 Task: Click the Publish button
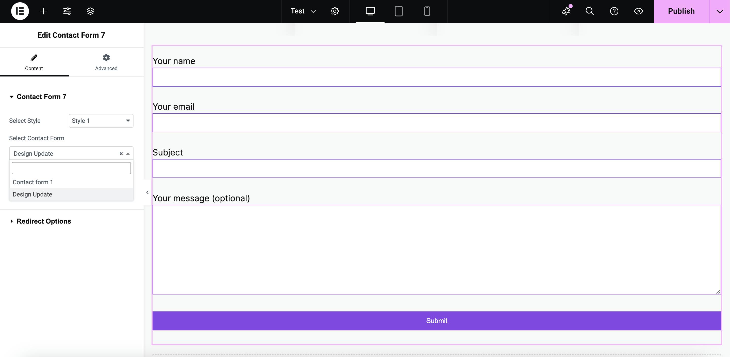click(681, 11)
